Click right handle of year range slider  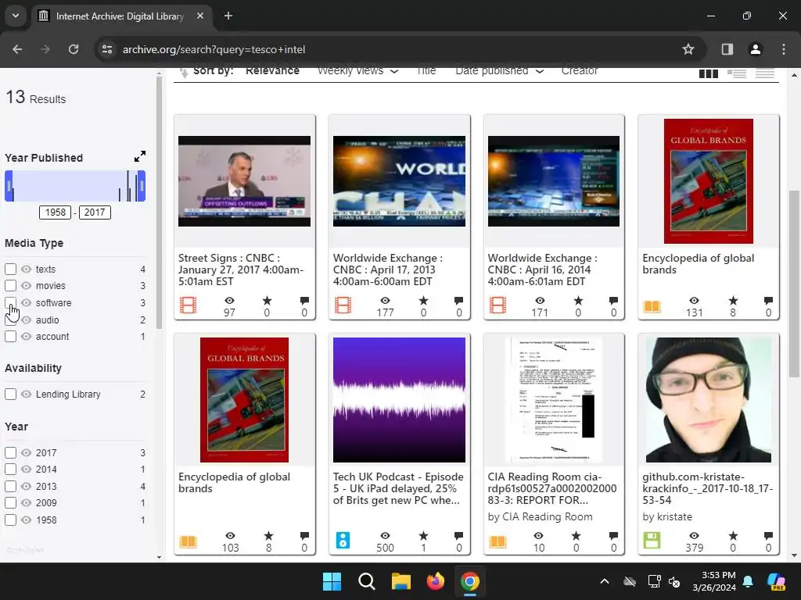pyautogui.click(x=142, y=186)
